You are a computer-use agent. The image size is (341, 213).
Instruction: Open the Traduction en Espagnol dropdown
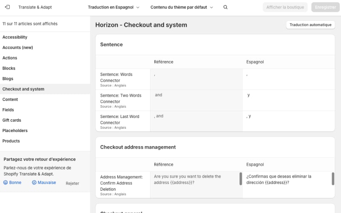click(113, 7)
